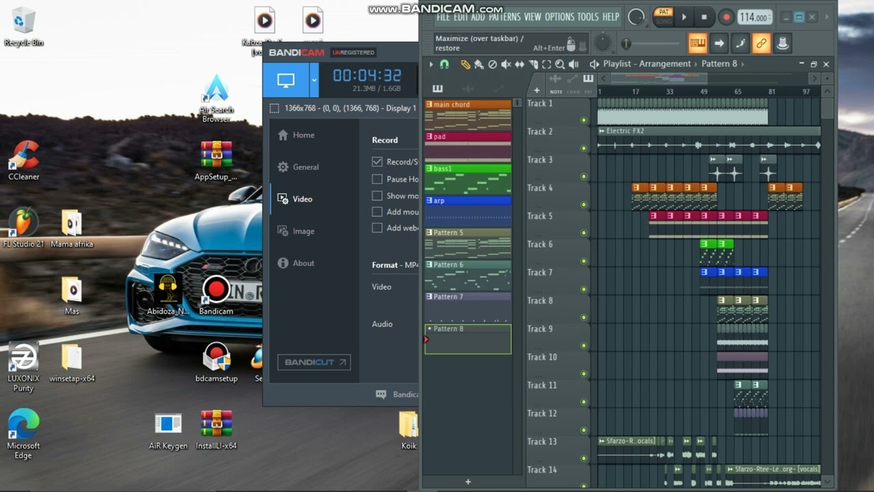Choose the select tool in Playlist toolbar
Screen dimensions: 874x492
point(546,64)
